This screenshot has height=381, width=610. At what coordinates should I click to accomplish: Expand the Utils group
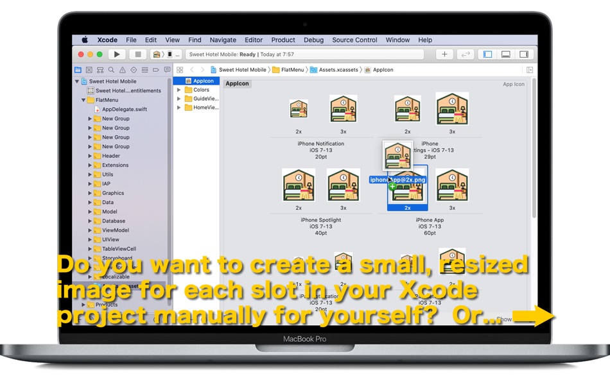click(90, 174)
